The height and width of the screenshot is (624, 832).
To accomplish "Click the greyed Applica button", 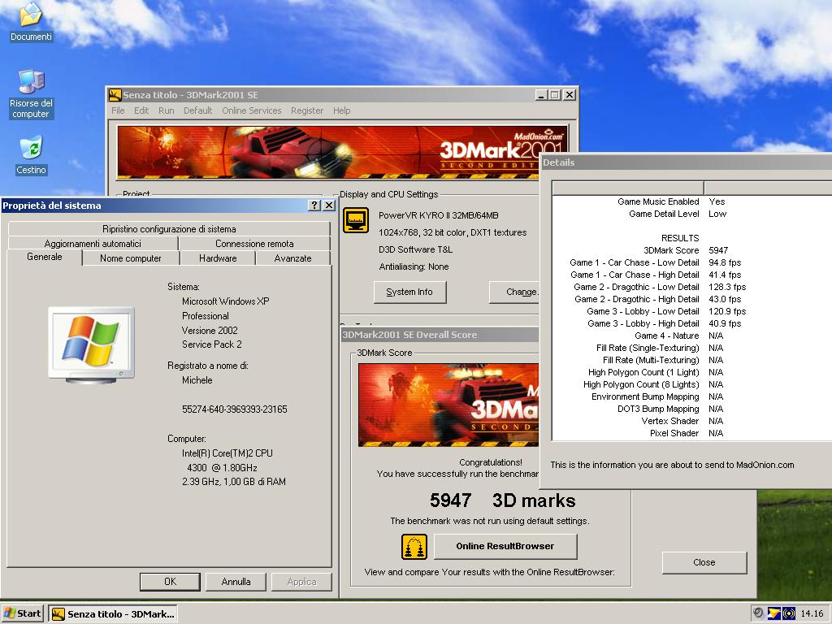I will [x=302, y=582].
